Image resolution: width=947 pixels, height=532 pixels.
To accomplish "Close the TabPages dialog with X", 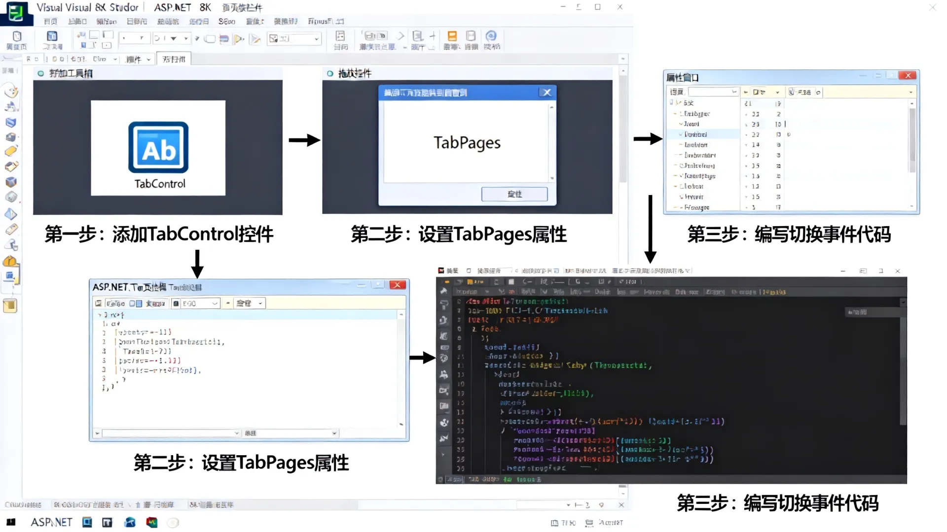I will click(x=546, y=92).
